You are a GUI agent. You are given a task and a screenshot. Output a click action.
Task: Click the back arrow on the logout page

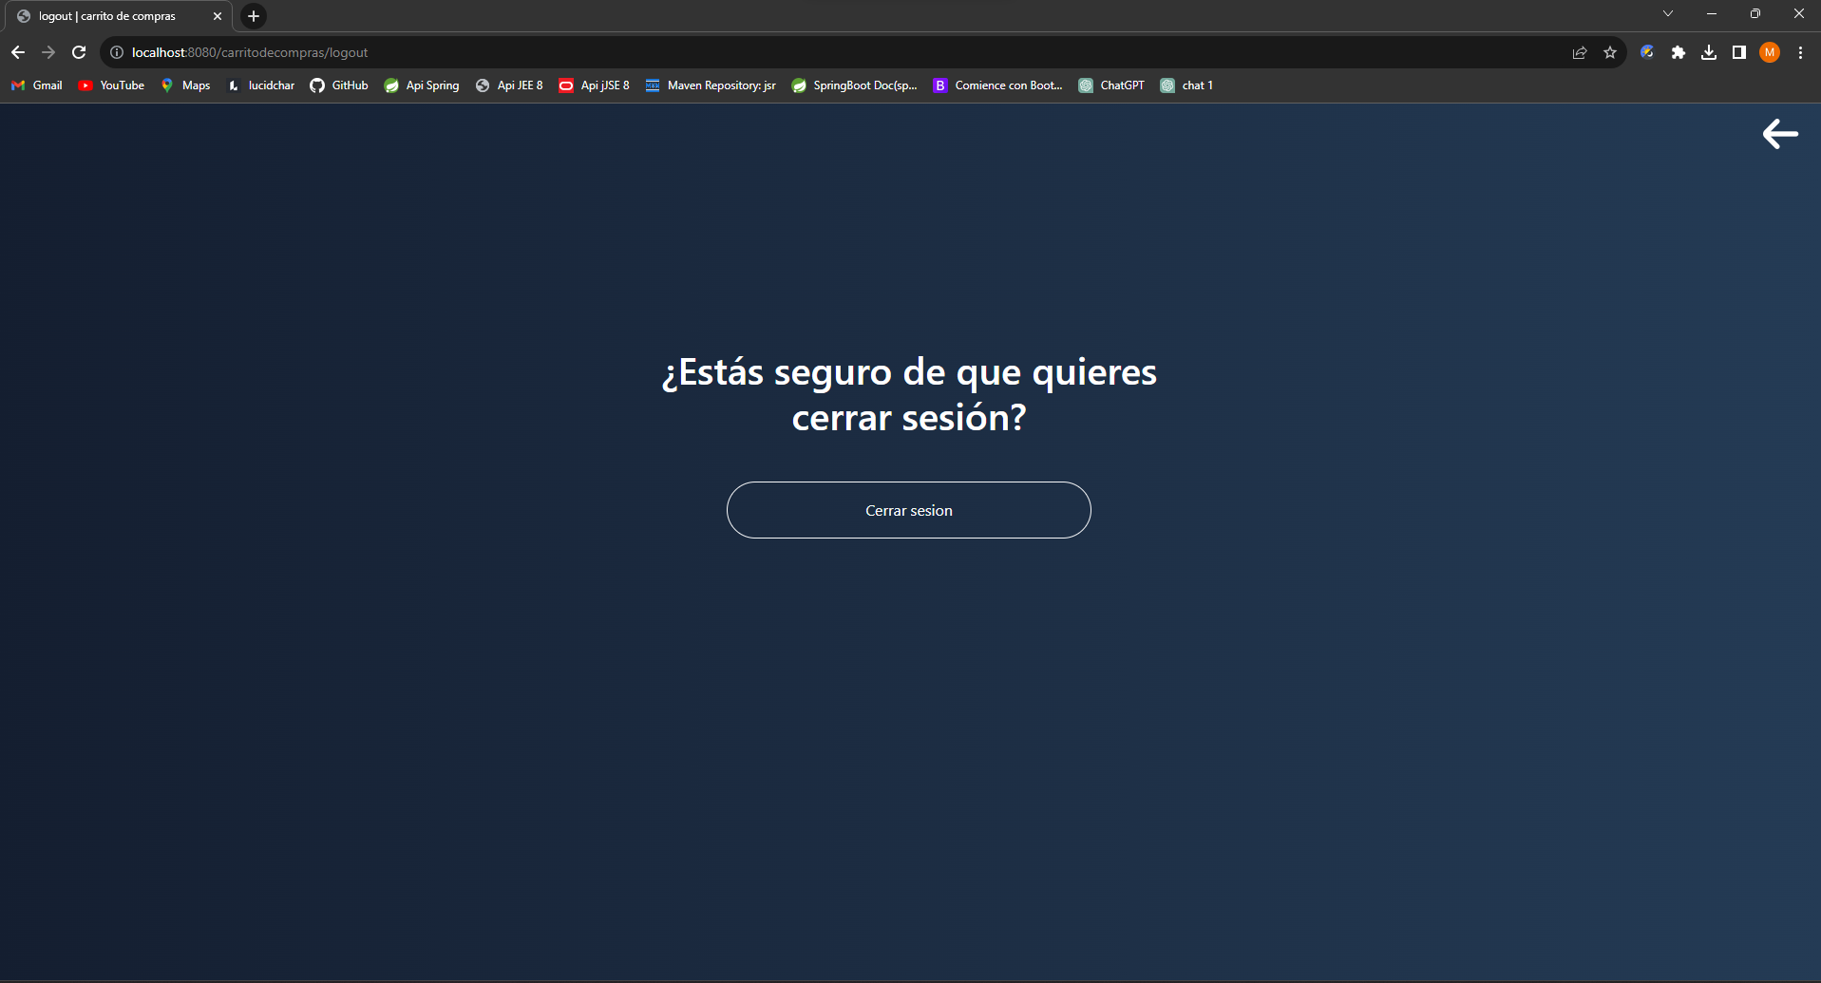coord(1779,134)
